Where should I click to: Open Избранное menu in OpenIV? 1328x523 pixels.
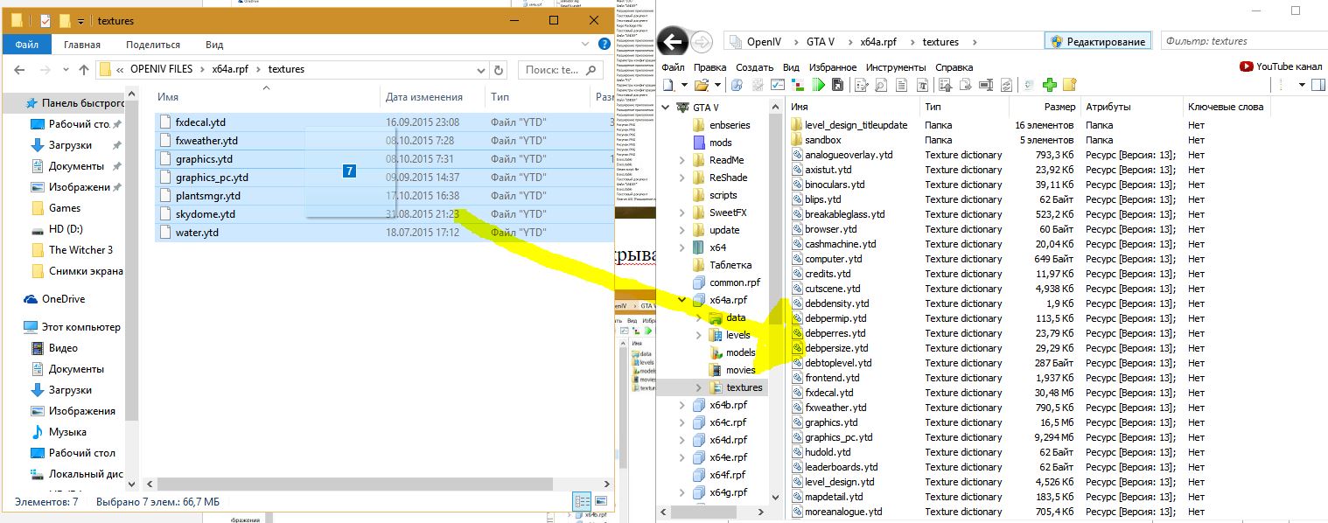pyautogui.click(x=832, y=67)
